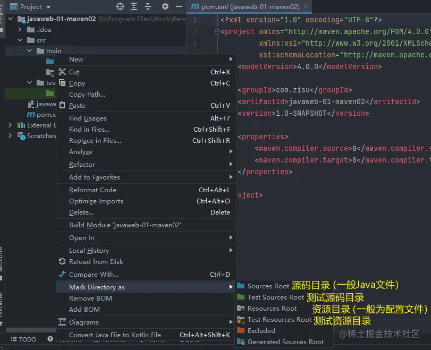Select Mark Directory as entry
Screen dimensions: 431x350
[146, 287]
